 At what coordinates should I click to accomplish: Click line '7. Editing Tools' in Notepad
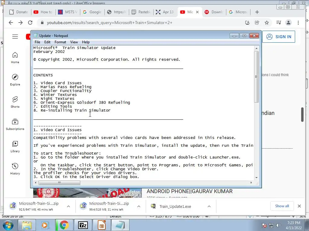[x=53, y=106]
